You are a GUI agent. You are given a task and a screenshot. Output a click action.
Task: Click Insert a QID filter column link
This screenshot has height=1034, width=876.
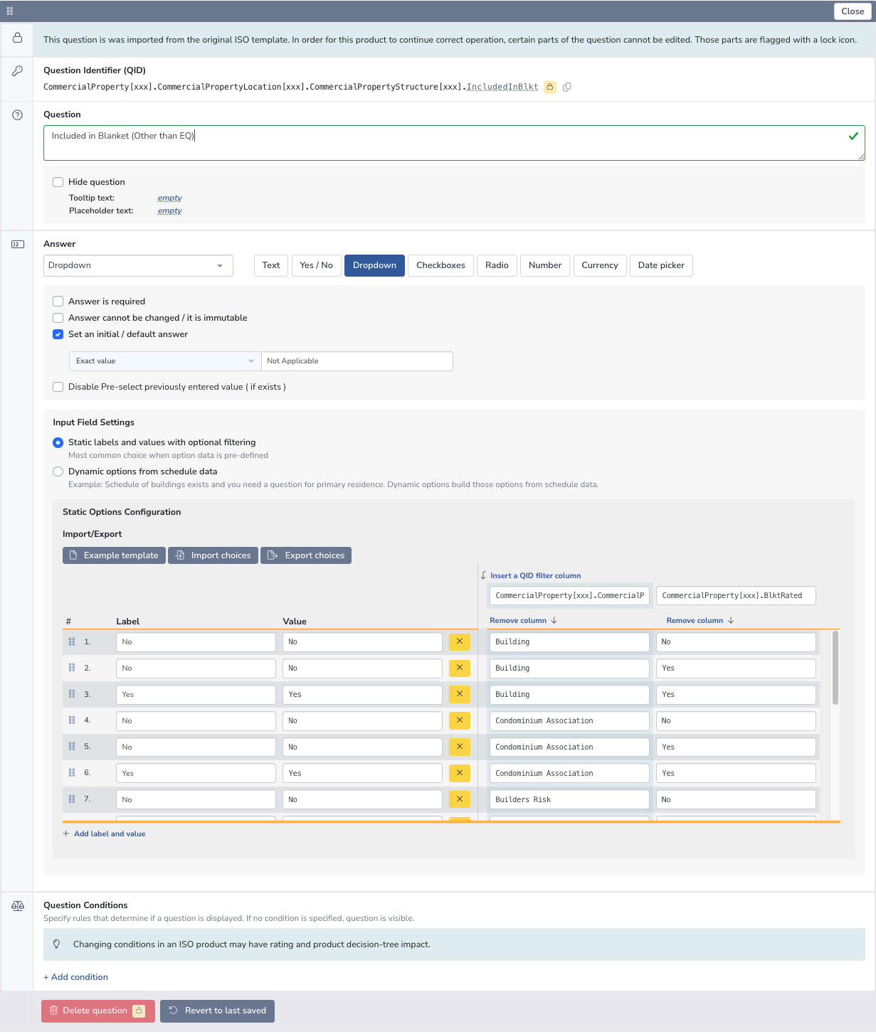click(x=535, y=576)
